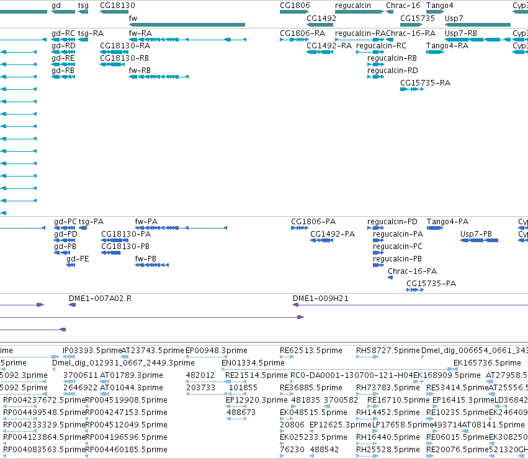Click transcript CG1806-RA
The width and height of the screenshot is (528, 459).
point(294,40)
